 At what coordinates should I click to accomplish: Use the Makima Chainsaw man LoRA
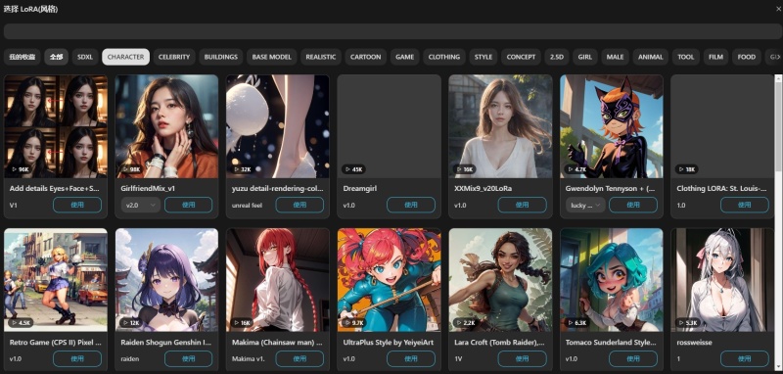(x=299, y=358)
